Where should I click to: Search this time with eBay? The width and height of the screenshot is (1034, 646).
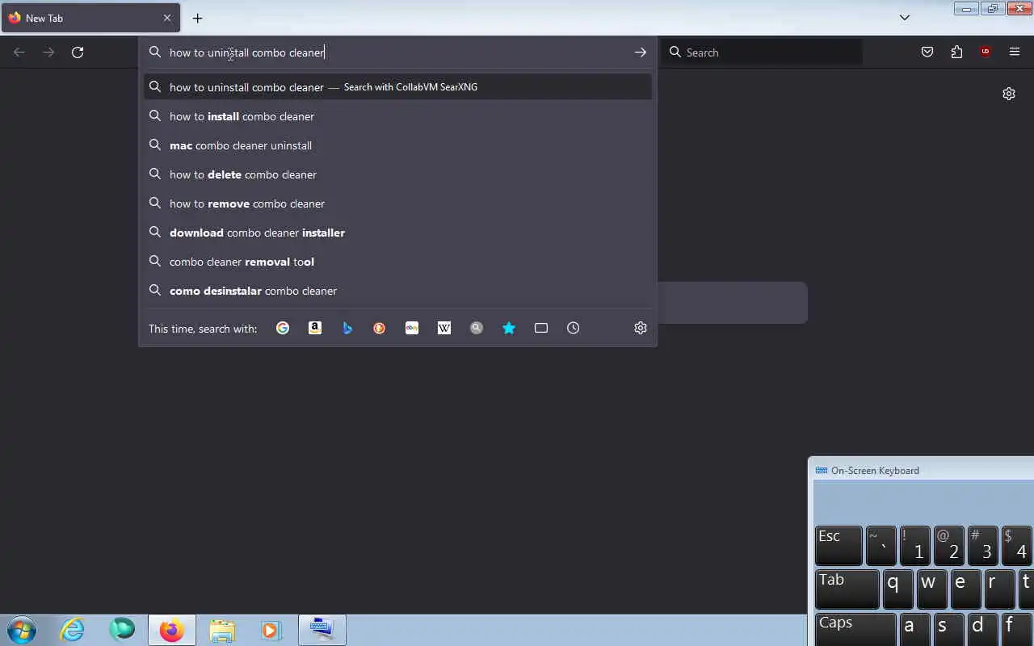click(412, 328)
